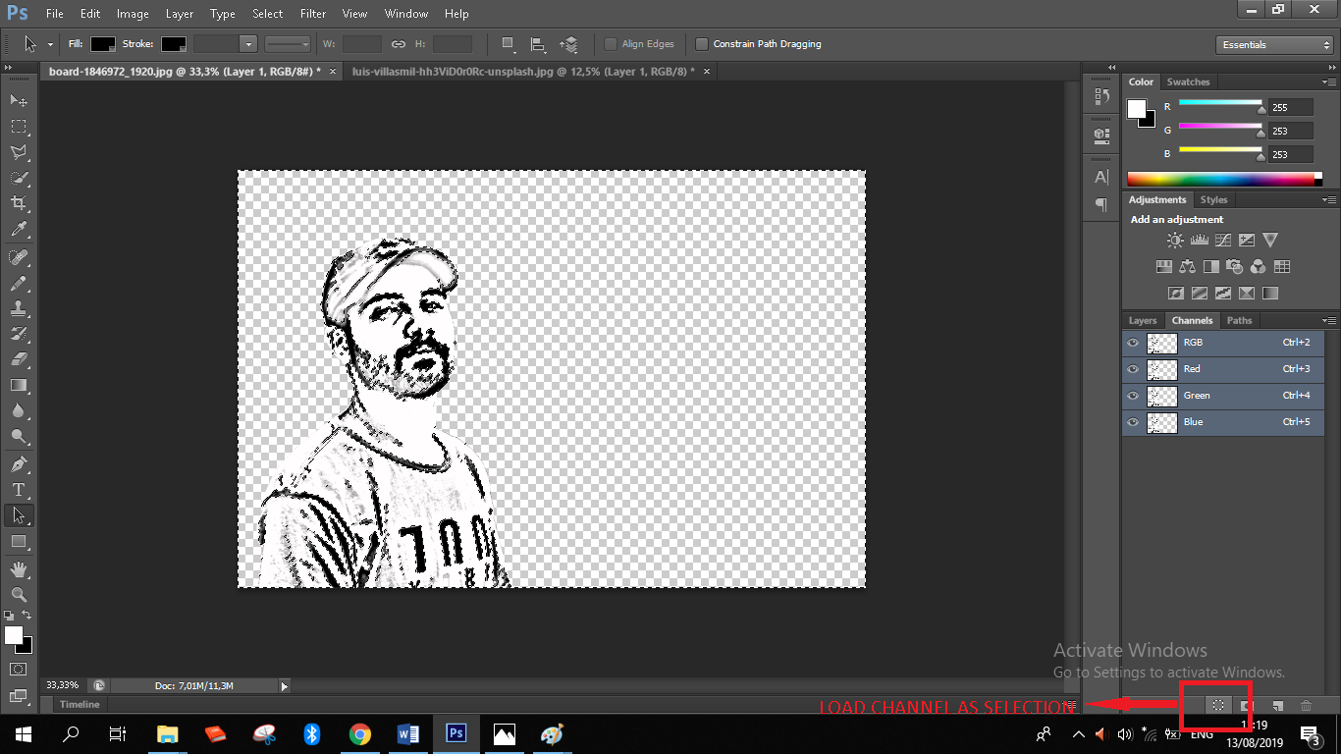Open the stroke width dropdown arrow
The width and height of the screenshot is (1341, 754).
click(x=247, y=44)
